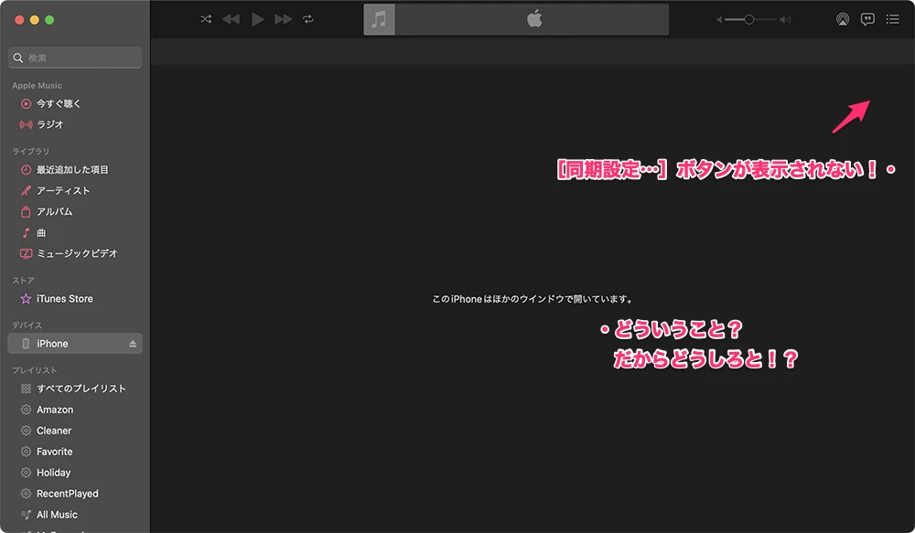Skip to previous track
Screen dimensions: 915x533
pyautogui.click(x=231, y=19)
